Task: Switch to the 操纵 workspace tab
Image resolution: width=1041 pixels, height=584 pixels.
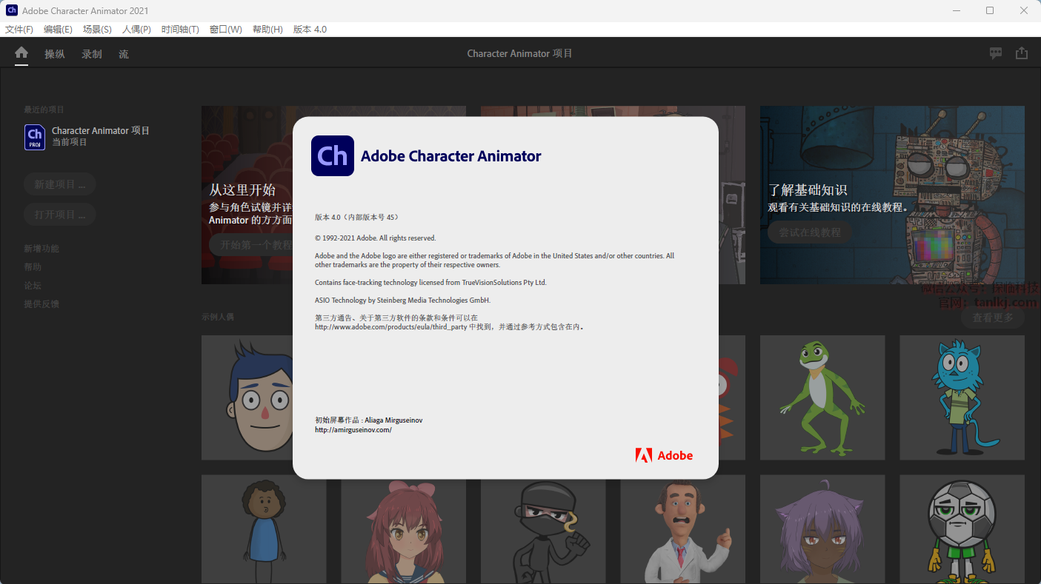Action: (55, 54)
